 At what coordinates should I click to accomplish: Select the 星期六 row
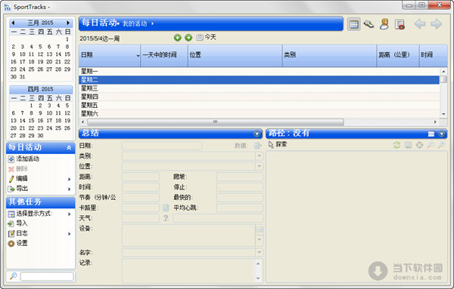click(259, 113)
